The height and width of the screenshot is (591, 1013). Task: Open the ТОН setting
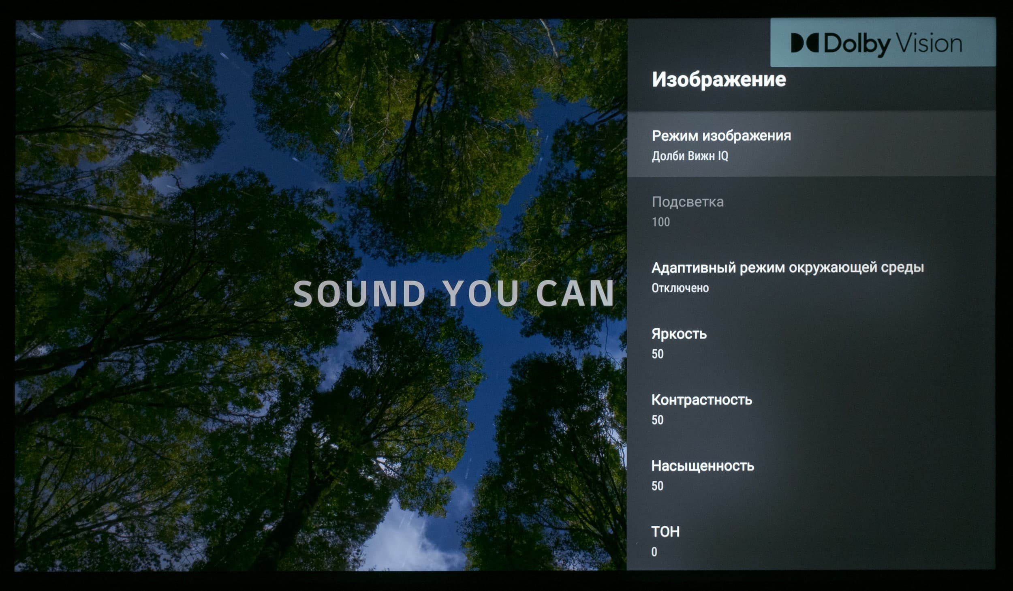pos(665,532)
